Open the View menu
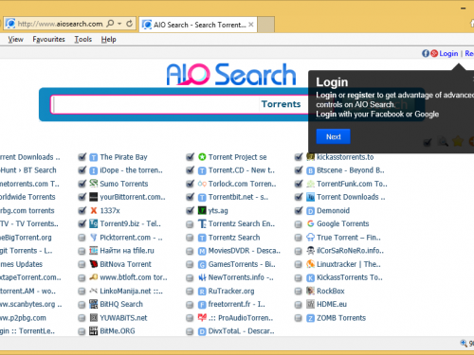This screenshot has height=355, width=474. (x=15, y=39)
